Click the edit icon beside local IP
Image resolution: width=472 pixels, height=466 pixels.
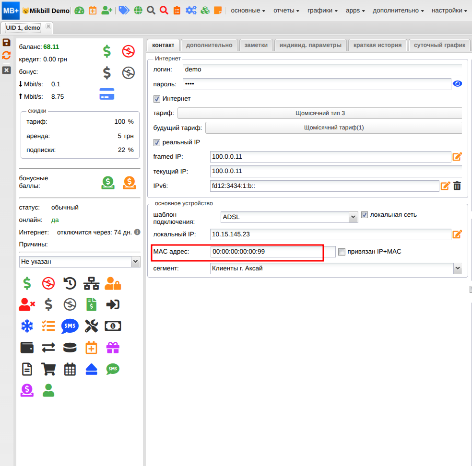[x=457, y=234]
